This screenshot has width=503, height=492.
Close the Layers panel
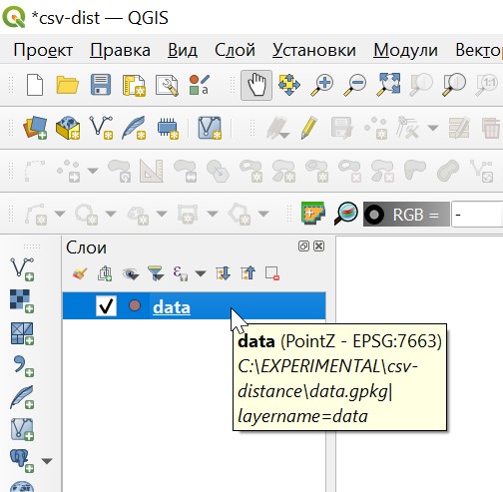point(319,246)
